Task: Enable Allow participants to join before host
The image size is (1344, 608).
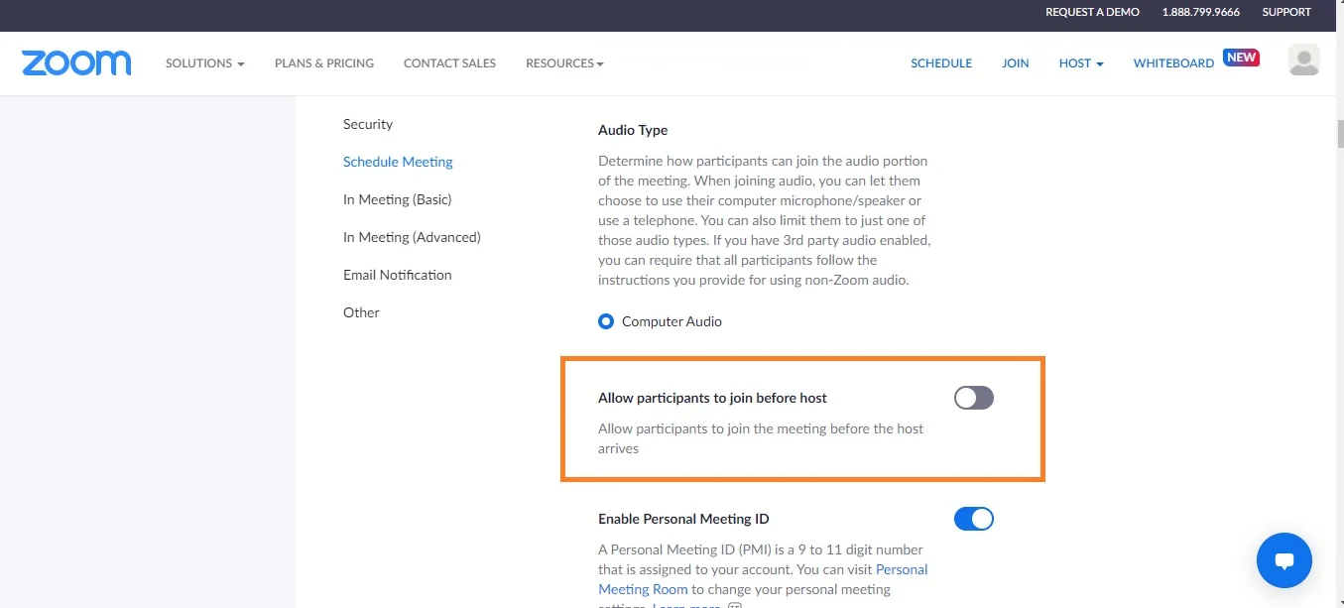Action: [973, 397]
